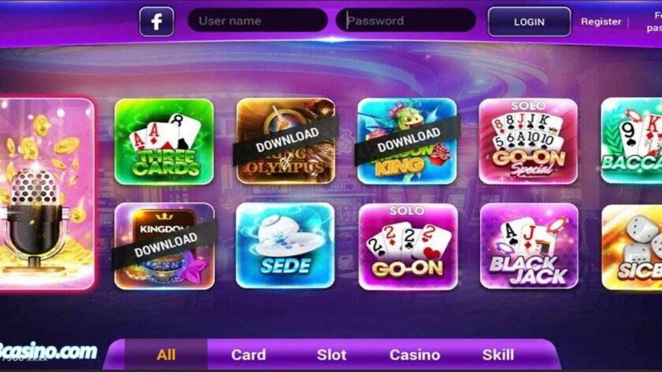Image resolution: width=662 pixels, height=372 pixels.
Task: Open the Sicbo dice game
Action: coord(632,247)
